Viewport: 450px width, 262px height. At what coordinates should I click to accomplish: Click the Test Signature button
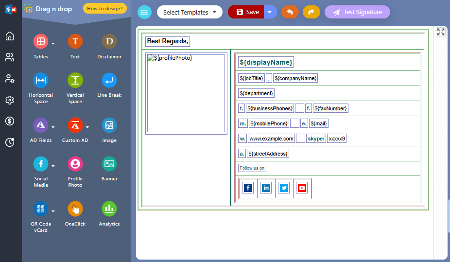click(x=357, y=12)
